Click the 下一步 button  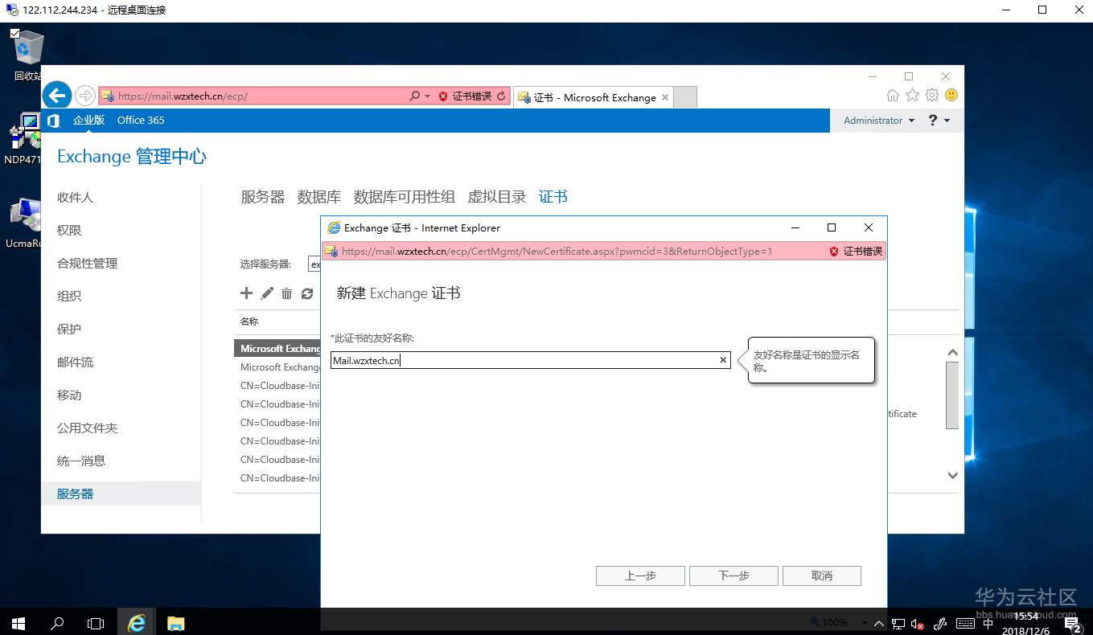[732, 576]
